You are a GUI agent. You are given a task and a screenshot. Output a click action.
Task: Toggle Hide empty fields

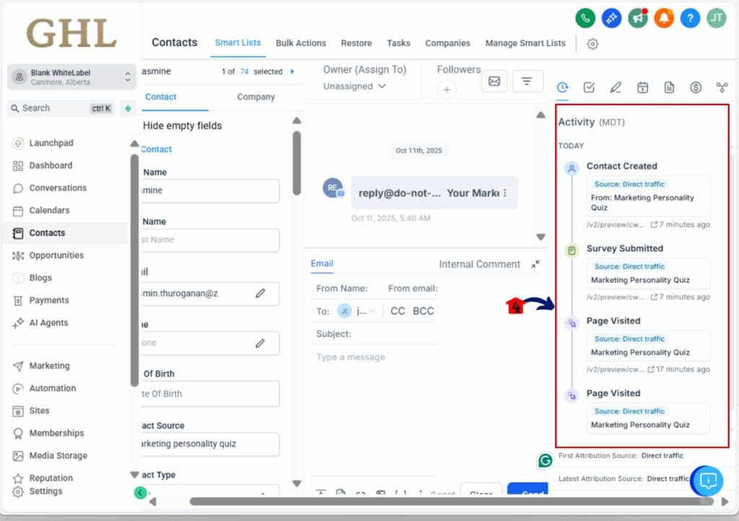183,126
